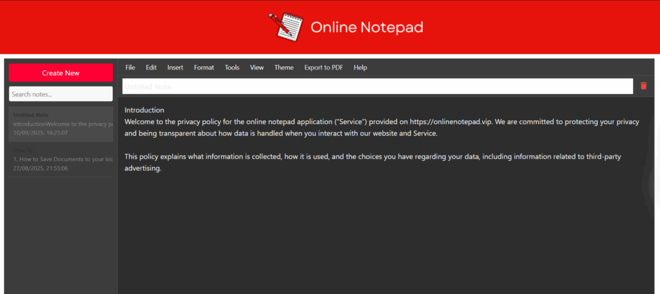Click the onlinenotepad.vip URL in the text

[451, 122]
